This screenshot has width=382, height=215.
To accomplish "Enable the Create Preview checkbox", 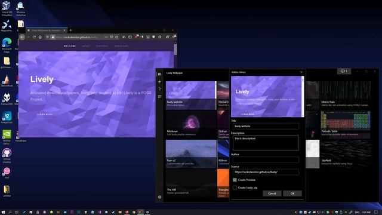I will (x=235, y=180).
